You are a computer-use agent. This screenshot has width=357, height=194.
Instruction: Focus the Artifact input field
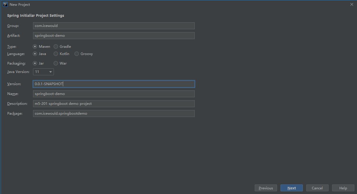(x=114, y=36)
